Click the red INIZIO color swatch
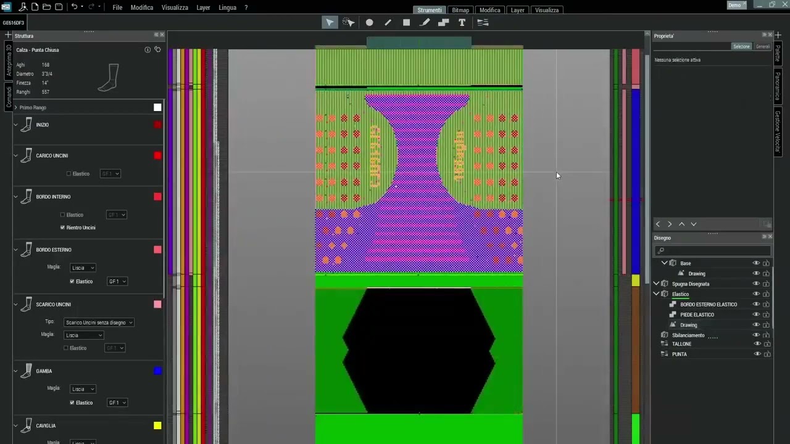The height and width of the screenshot is (444, 790). click(157, 125)
